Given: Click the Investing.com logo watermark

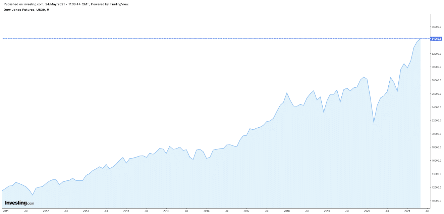Looking at the screenshot, I should (x=19, y=203).
